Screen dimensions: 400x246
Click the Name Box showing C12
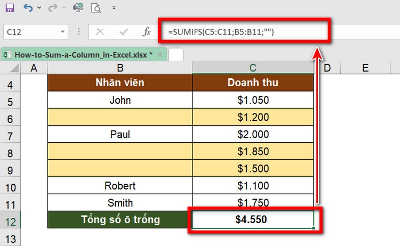coord(36,32)
